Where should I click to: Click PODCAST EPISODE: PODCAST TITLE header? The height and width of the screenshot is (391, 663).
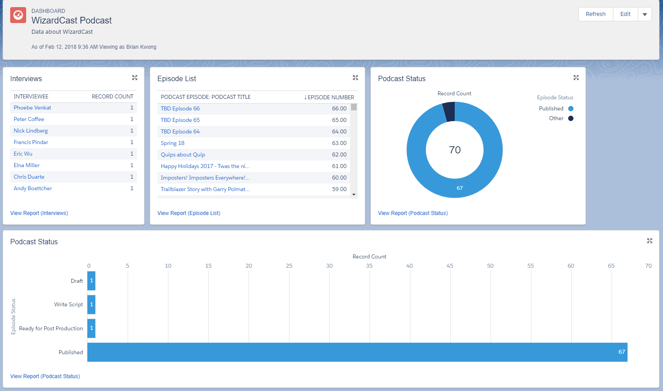coord(206,97)
